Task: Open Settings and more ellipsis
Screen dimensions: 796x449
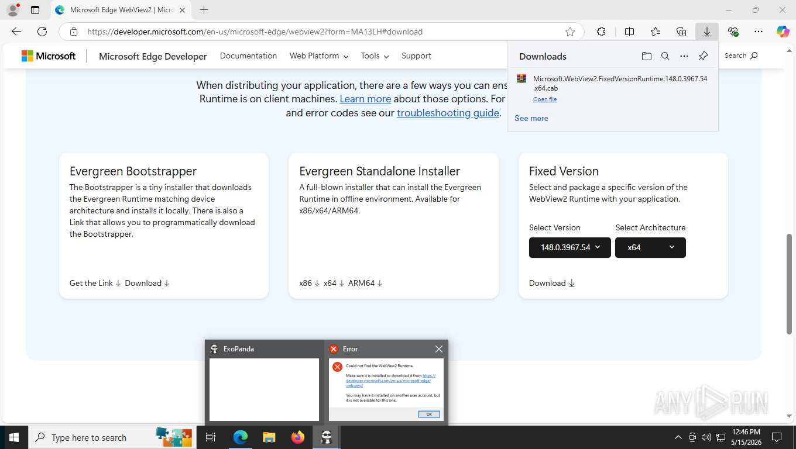Action: pyautogui.click(x=759, y=32)
